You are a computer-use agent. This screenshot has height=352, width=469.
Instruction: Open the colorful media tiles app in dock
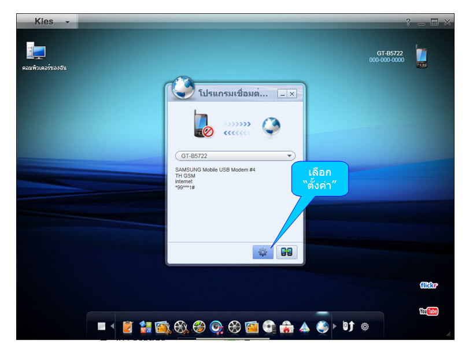click(146, 327)
